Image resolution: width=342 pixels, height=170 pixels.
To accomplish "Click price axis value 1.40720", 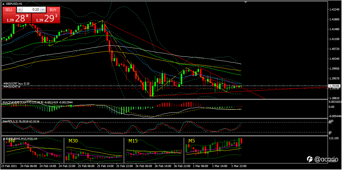I will (335, 49).
